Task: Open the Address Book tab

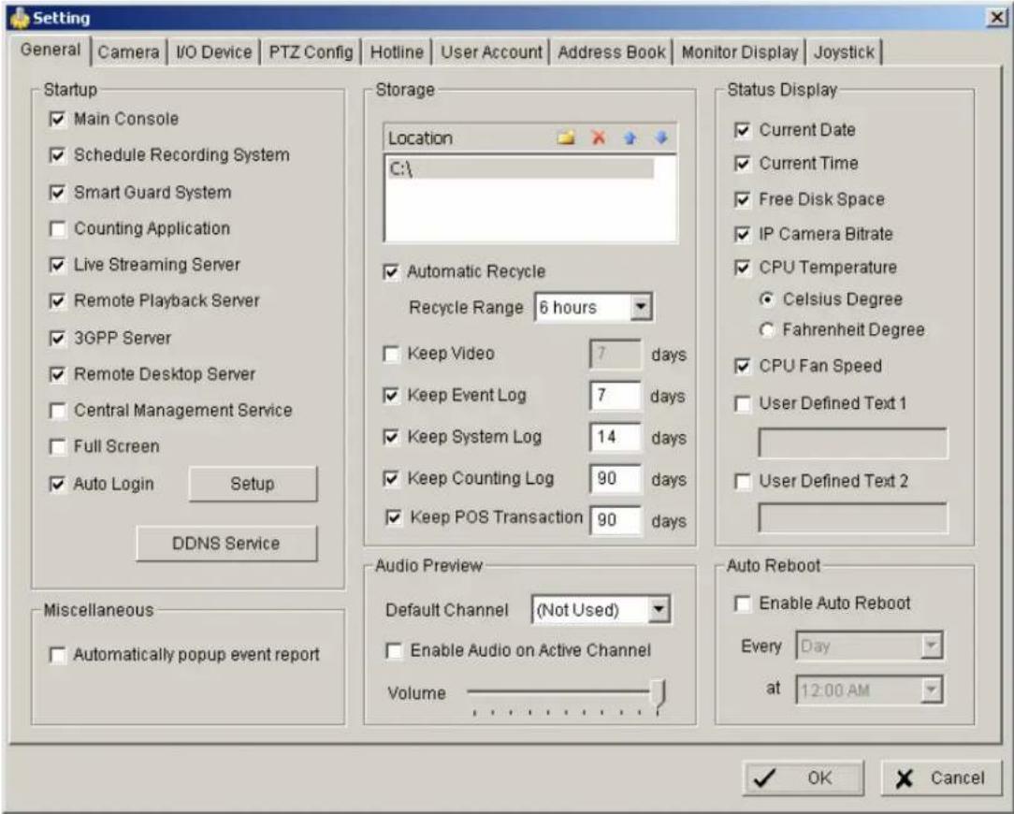Action: pyautogui.click(x=612, y=52)
